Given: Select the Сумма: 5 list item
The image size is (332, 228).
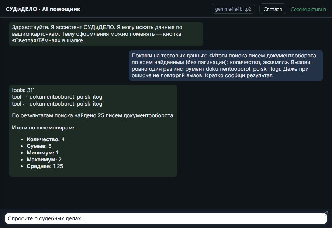Looking at the screenshot, I should point(39,146).
